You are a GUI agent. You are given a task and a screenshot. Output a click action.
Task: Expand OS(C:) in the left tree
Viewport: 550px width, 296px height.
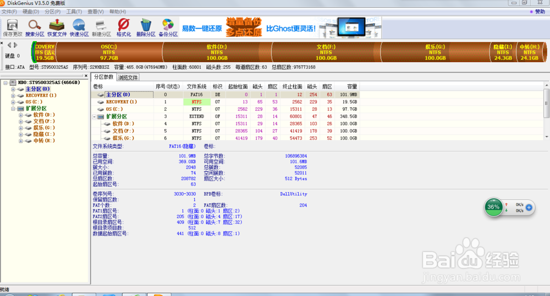point(13,102)
